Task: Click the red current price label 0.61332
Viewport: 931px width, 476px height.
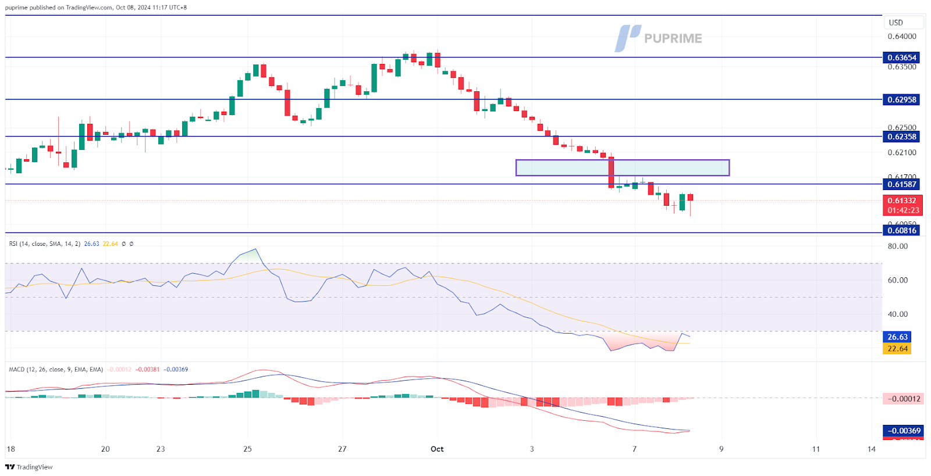Action: [902, 201]
